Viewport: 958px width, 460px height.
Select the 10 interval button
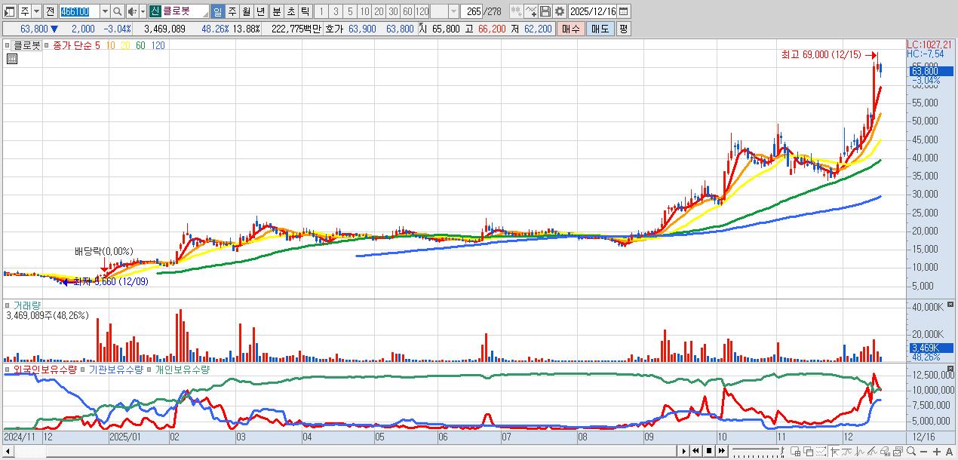pos(364,11)
